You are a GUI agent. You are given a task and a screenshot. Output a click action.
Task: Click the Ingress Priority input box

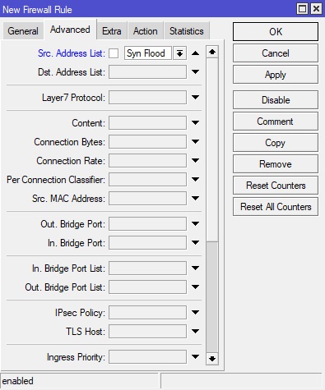147,357
